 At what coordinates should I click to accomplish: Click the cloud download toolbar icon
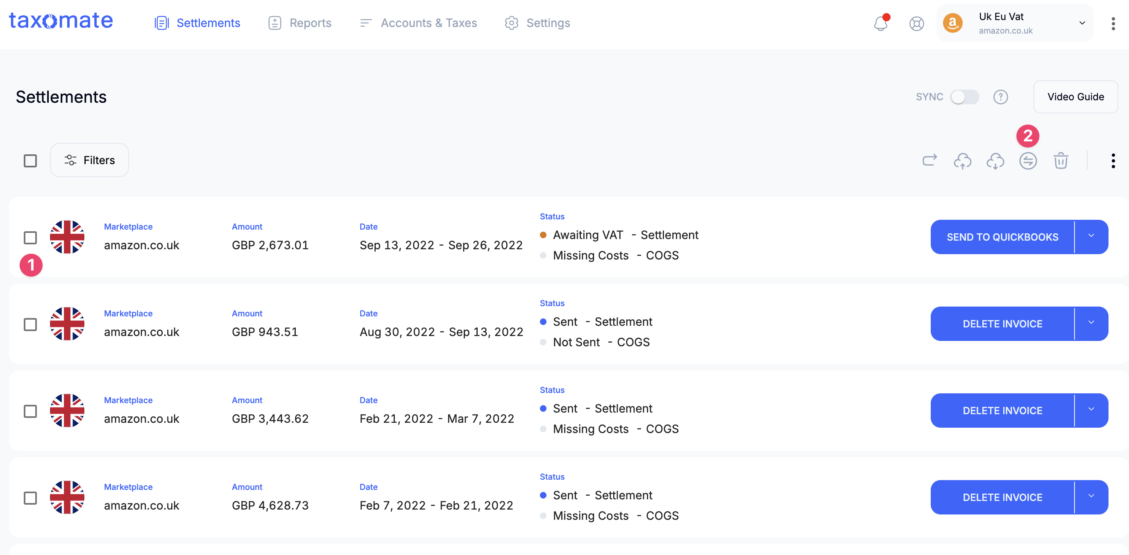(x=995, y=161)
